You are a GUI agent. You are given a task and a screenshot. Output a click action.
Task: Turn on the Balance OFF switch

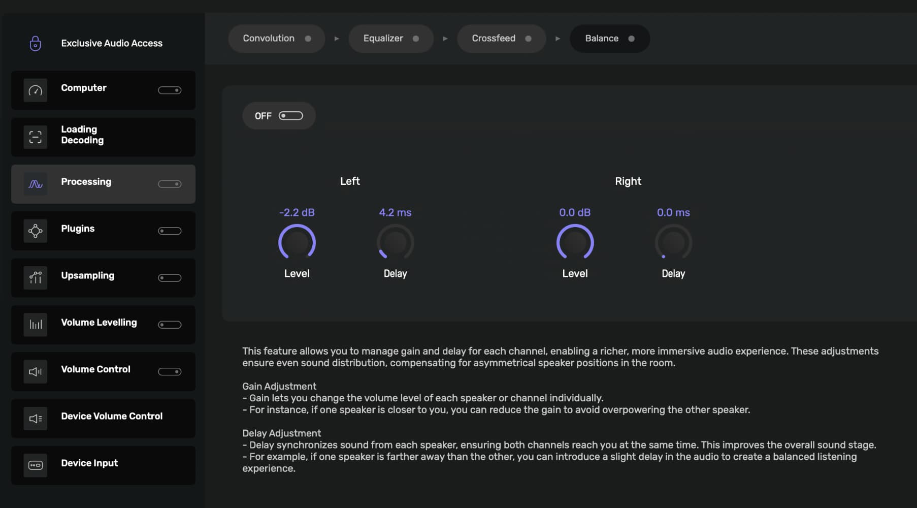click(290, 116)
